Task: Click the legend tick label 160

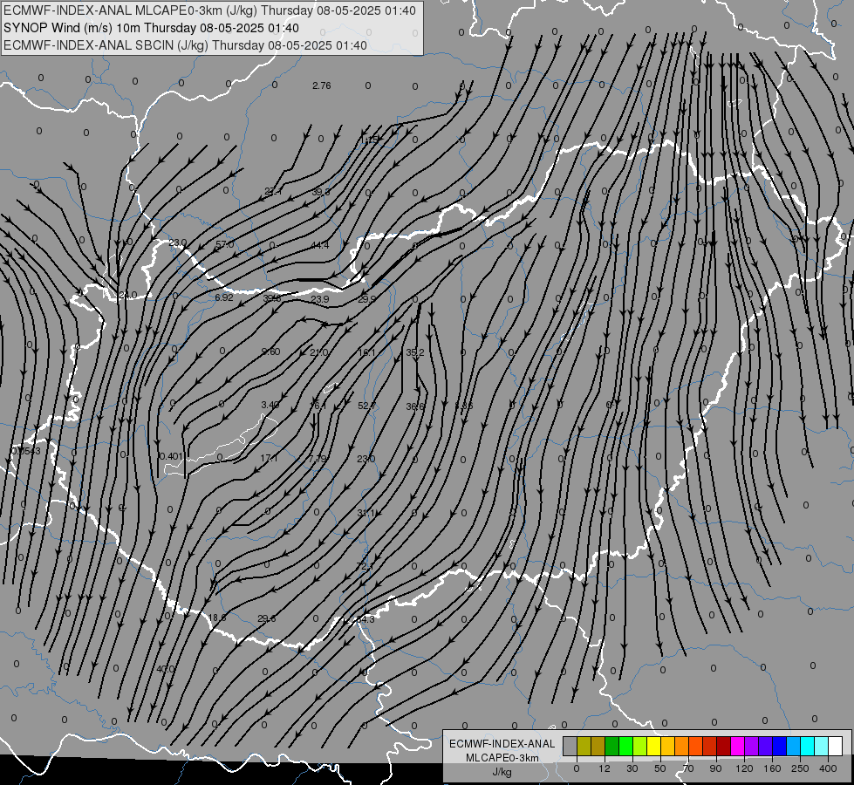Action: click(x=772, y=768)
